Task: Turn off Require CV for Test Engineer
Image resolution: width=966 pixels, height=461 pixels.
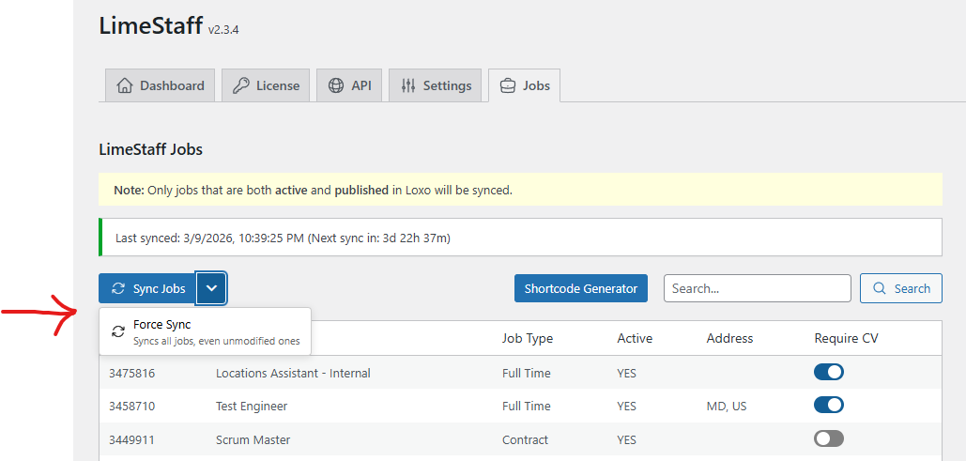Action: pyautogui.click(x=828, y=406)
